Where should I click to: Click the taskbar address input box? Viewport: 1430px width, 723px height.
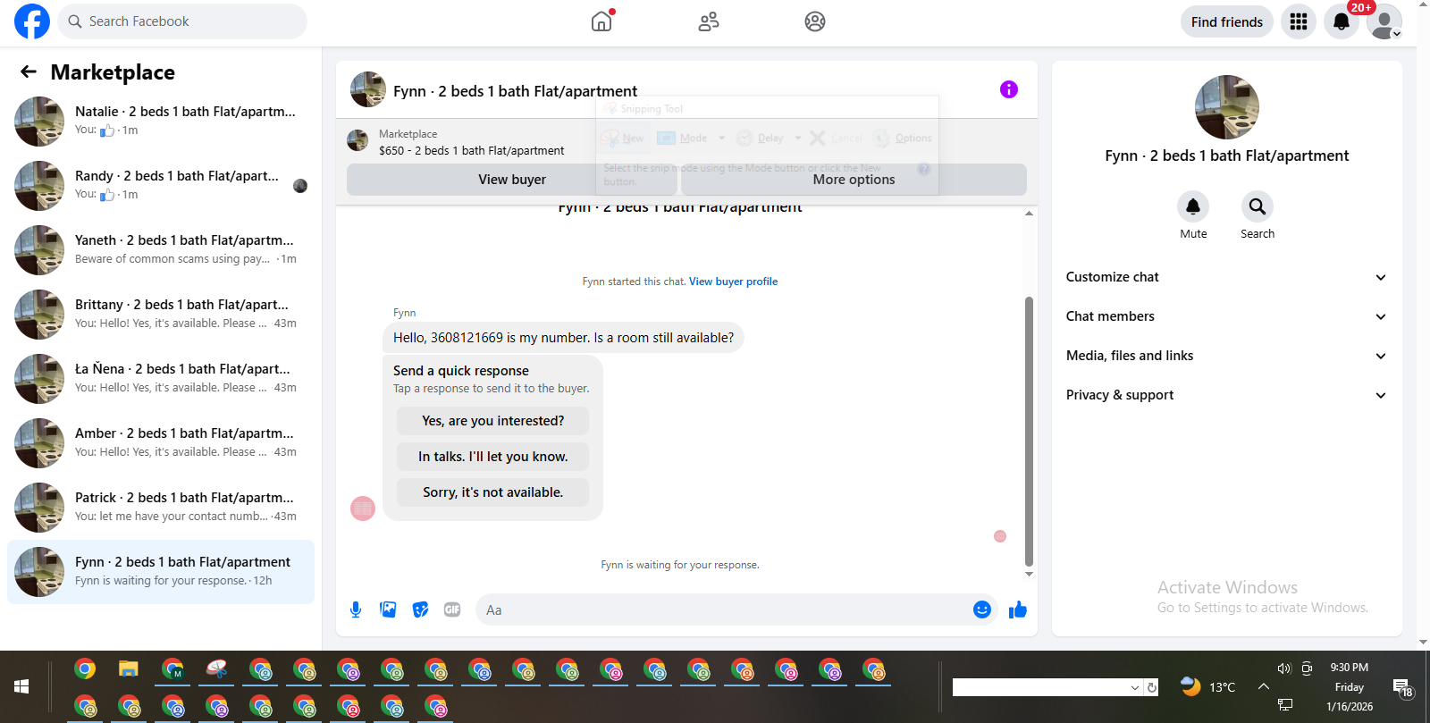pyautogui.click(x=1039, y=687)
